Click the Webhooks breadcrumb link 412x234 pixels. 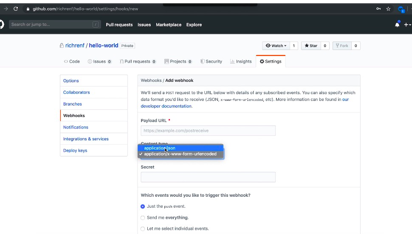(151, 80)
